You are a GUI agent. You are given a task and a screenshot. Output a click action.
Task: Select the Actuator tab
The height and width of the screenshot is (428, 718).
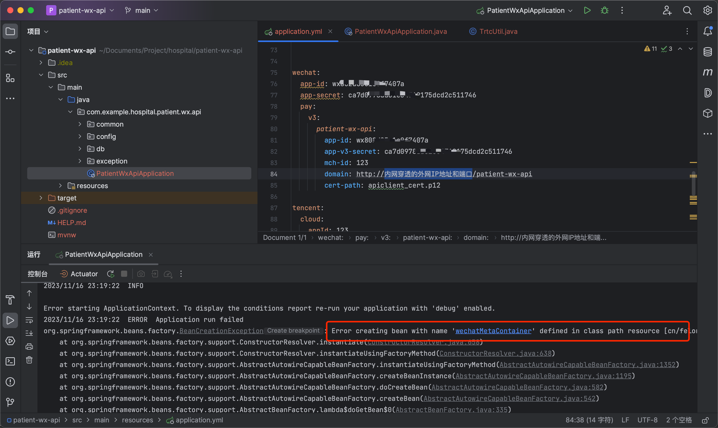79,274
